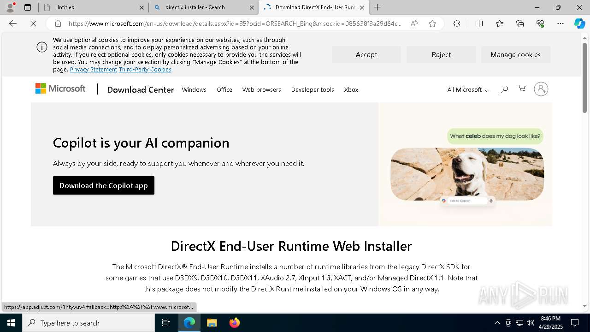Open Collections icon
The height and width of the screenshot is (332, 590).
(x=520, y=24)
